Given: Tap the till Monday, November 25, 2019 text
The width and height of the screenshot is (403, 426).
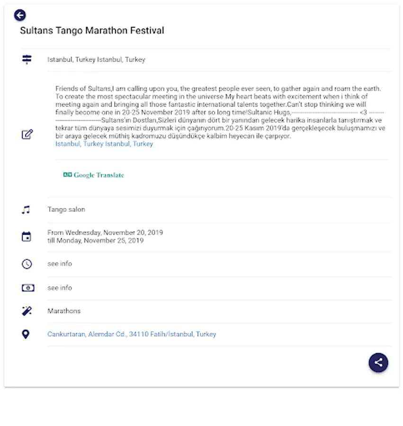Looking at the screenshot, I should (x=95, y=240).
